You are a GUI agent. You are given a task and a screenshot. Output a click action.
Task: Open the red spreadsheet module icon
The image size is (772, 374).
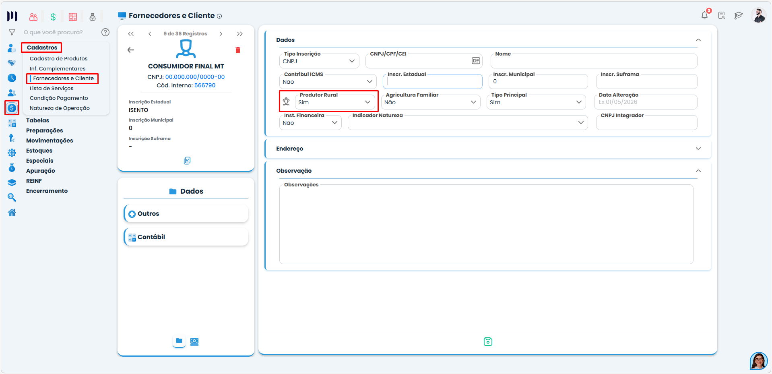coord(73,17)
